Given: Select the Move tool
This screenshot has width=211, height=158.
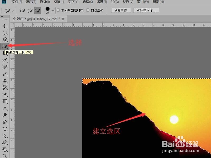Looking at the screenshot, I should point(5,26).
